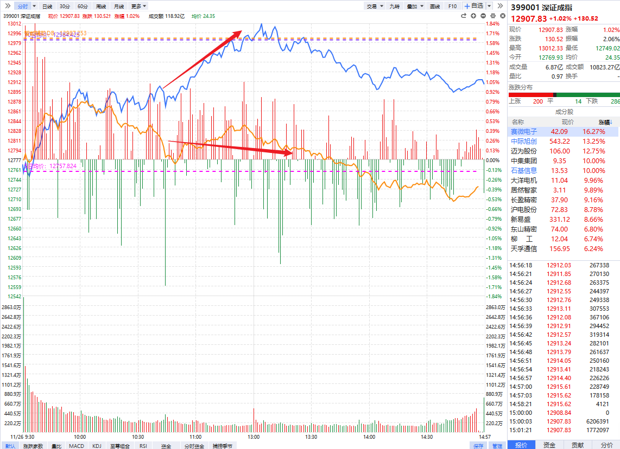Open 石基信息 stock link

click(x=523, y=171)
